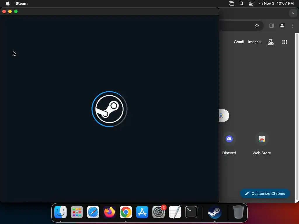The width and height of the screenshot is (299, 224).
Task: Click the Steam icon in the Dock
Action: pyautogui.click(x=215, y=212)
